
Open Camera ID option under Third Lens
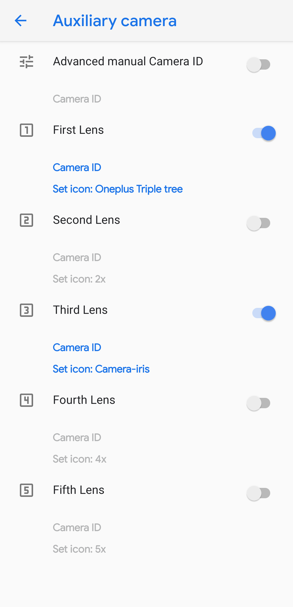coord(77,348)
